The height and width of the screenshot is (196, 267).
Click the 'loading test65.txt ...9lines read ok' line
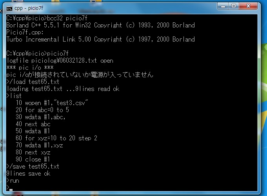(x=63, y=89)
